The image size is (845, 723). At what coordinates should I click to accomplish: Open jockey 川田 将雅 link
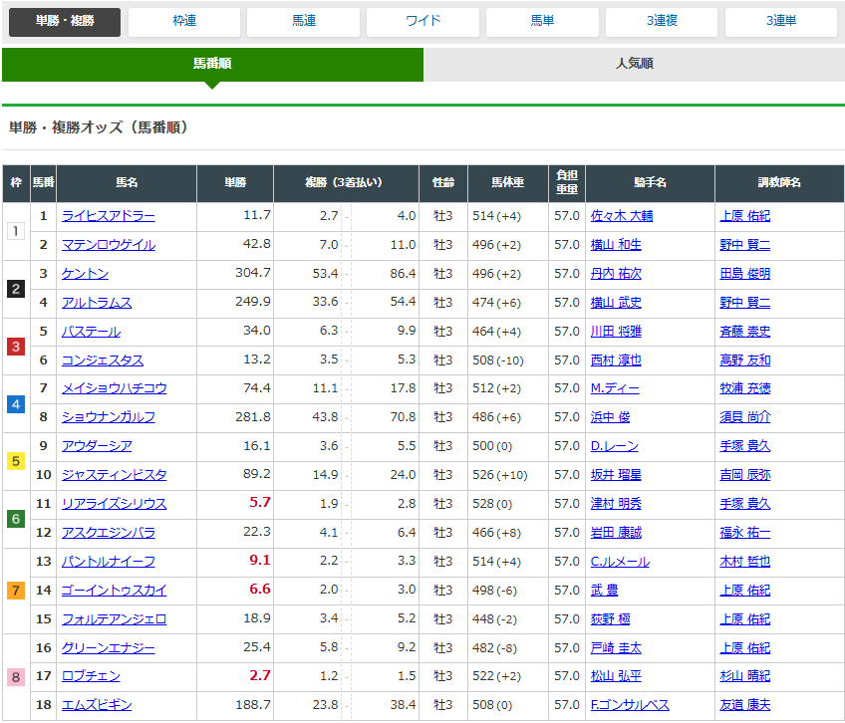click(x=616, y=332)
